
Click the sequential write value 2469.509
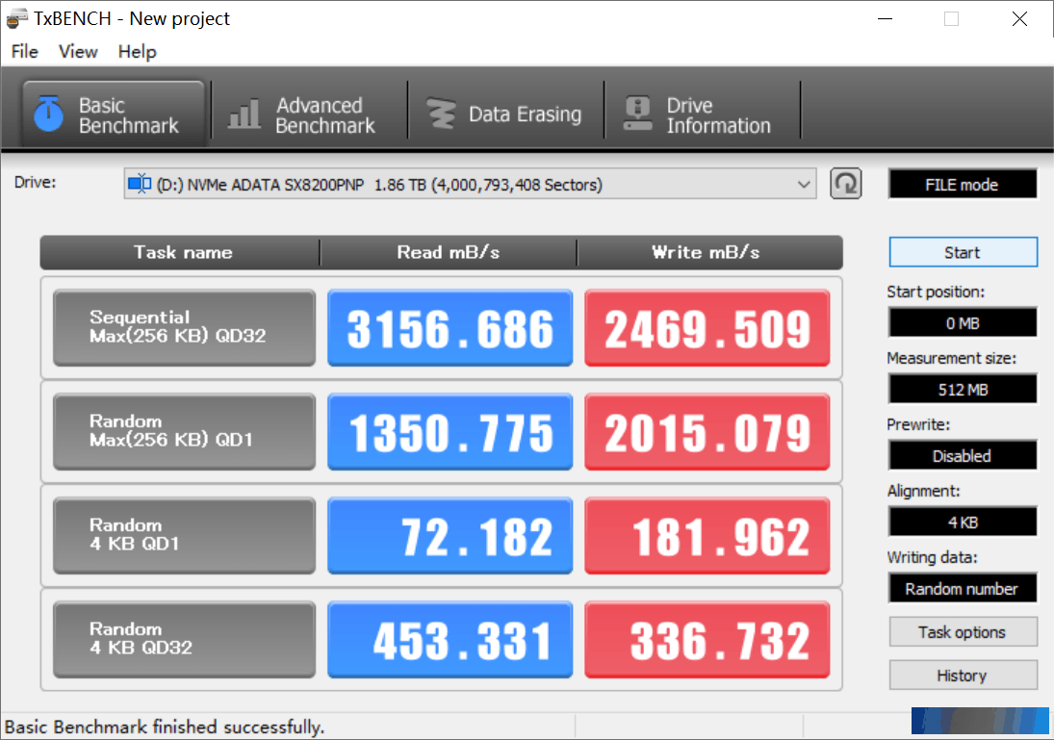click(x=707, y=327)
